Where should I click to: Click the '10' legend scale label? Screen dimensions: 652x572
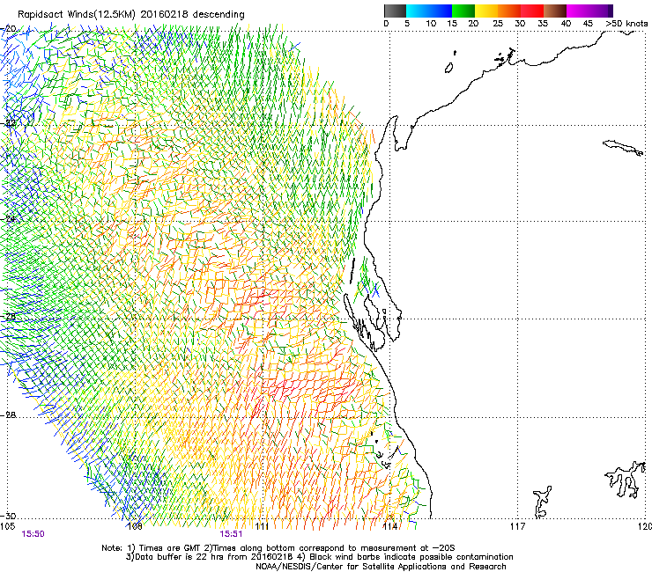tap(431, 24)
